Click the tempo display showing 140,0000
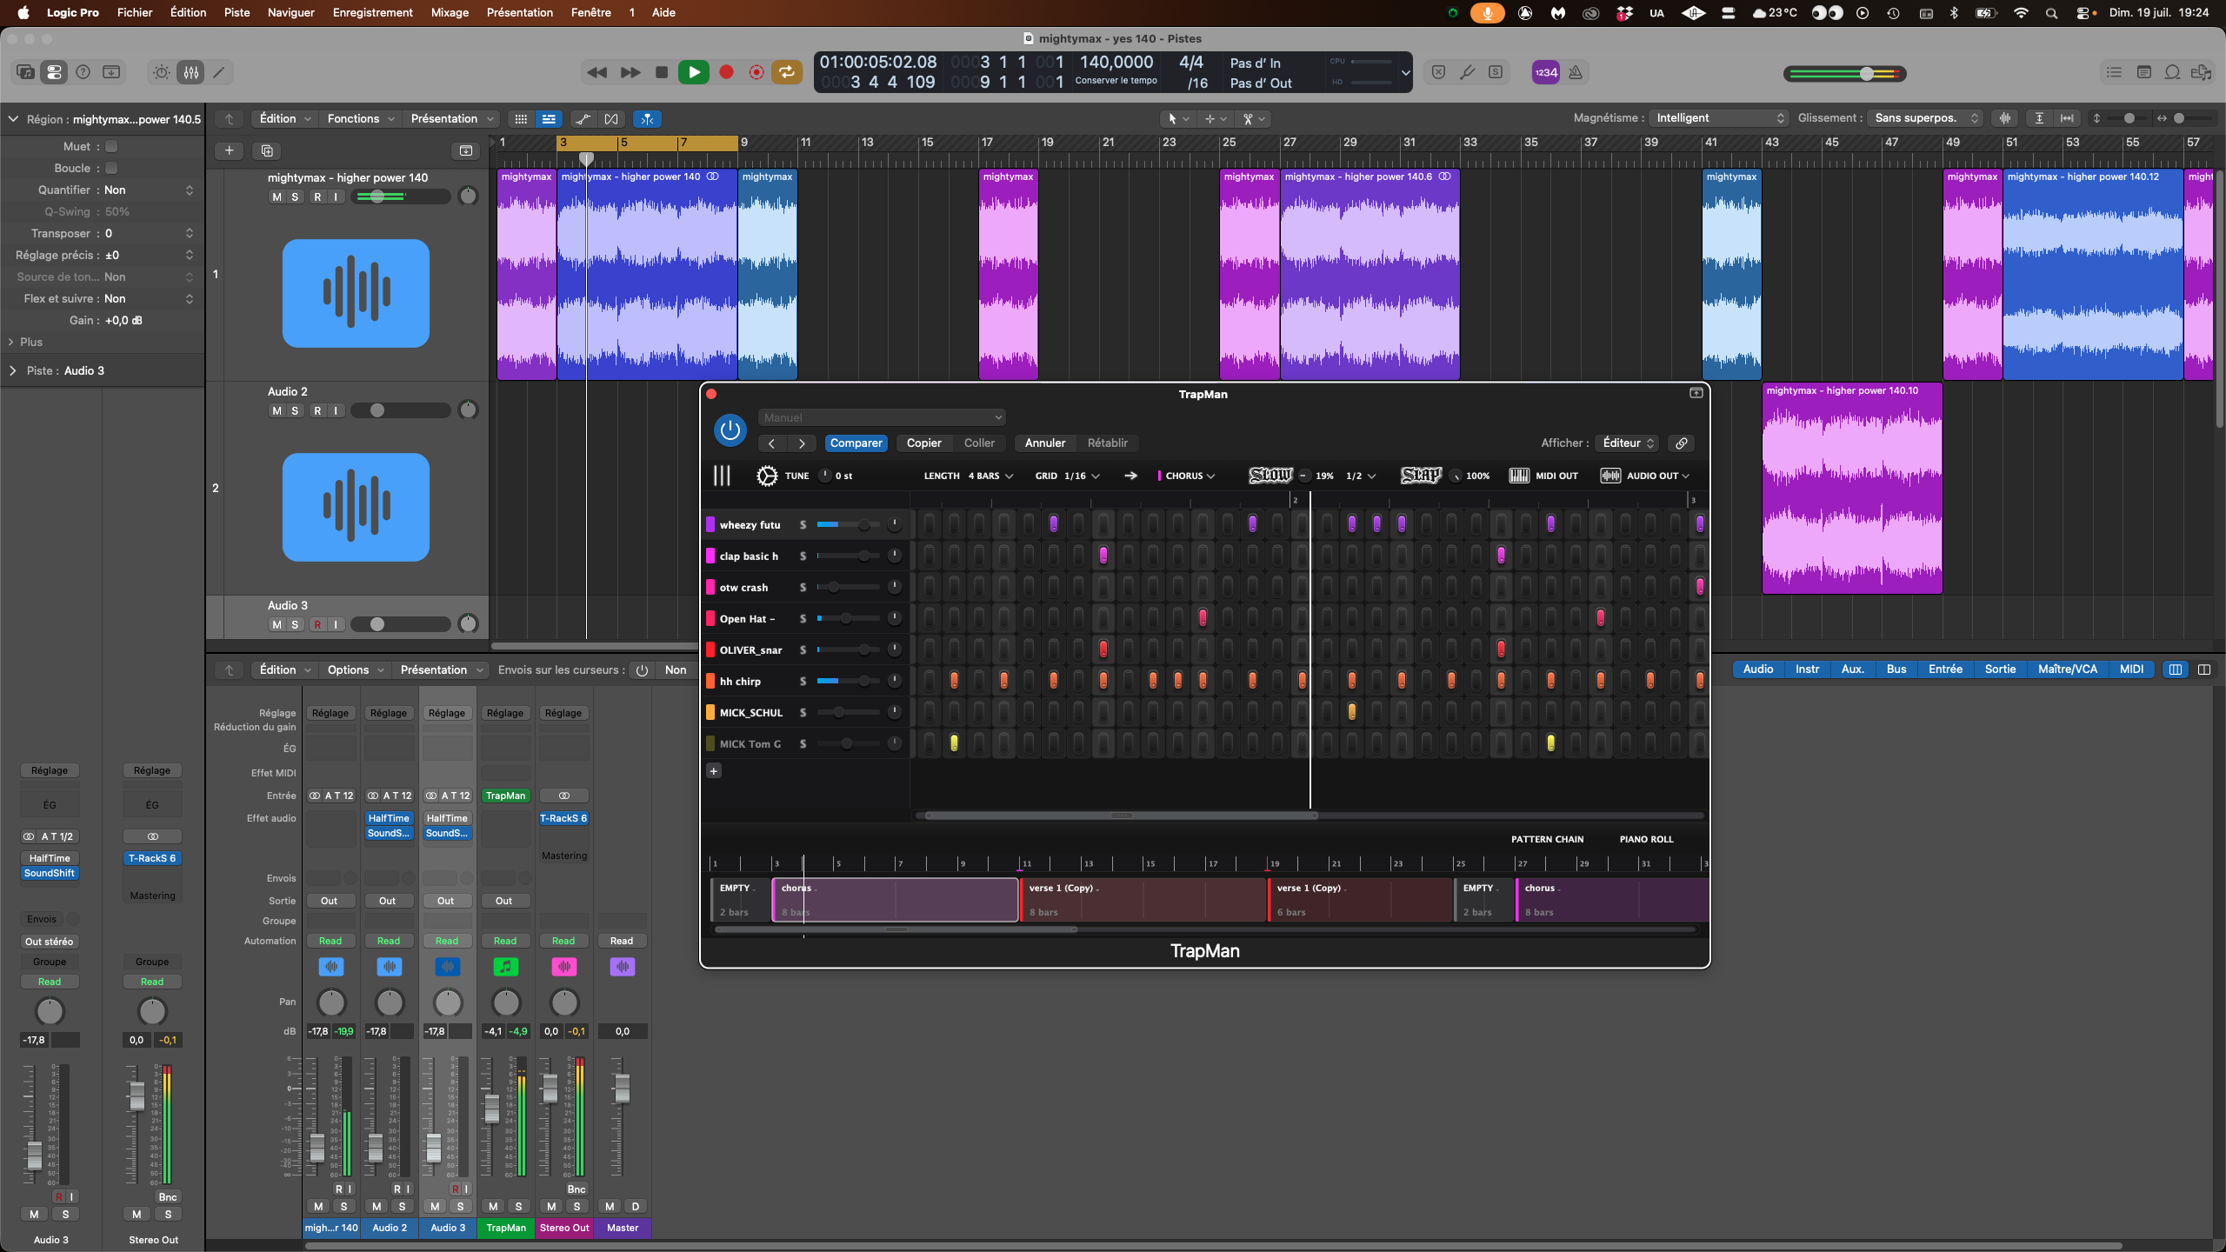This screenshot has width=2226, height=1252. (x=1116, y=63)
